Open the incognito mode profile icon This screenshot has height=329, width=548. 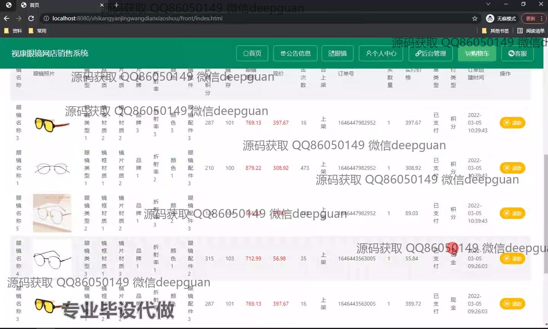click(x=501, y=18)
